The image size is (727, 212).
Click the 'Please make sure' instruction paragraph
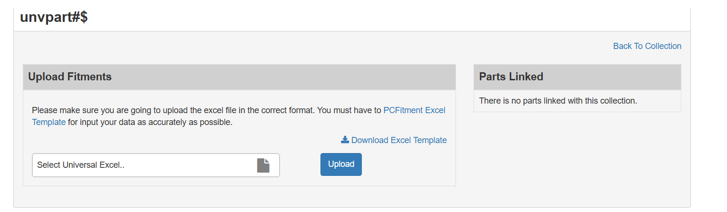(239, 116)
